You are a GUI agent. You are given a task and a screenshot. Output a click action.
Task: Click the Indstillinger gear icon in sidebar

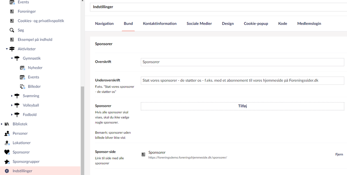pos(7,171)
